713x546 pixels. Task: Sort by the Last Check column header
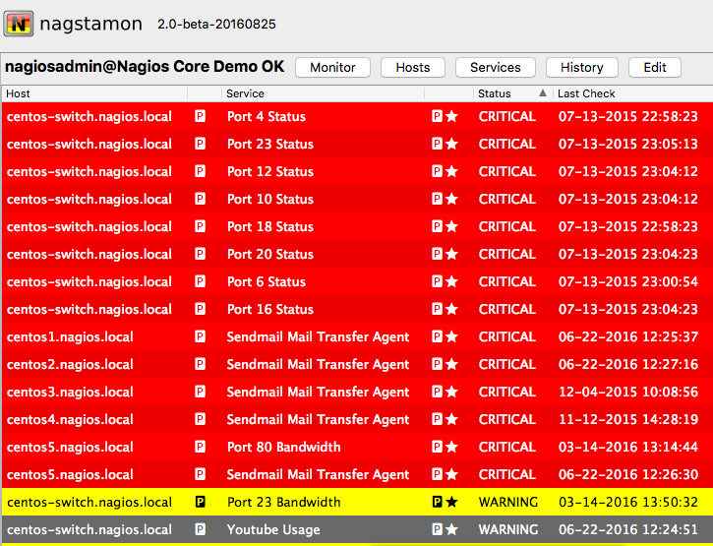click(x=586, y=93)
